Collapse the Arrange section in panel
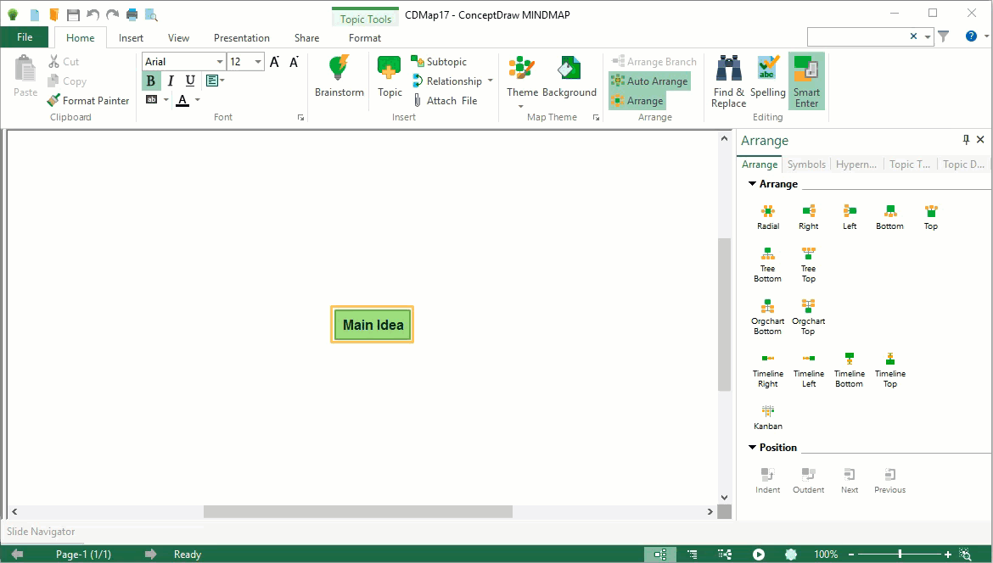The width and height of the screenshot is (993, 563). 752,183
